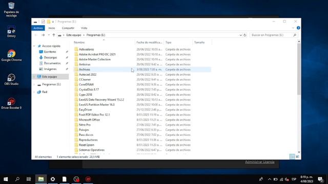Select the Activadores folder
This screenshot has width=328, height=184.
[87, 49]
